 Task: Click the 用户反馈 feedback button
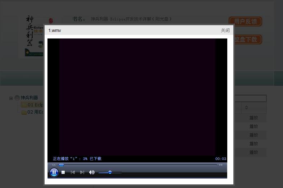pyautogui.click(x=246, y=22)
